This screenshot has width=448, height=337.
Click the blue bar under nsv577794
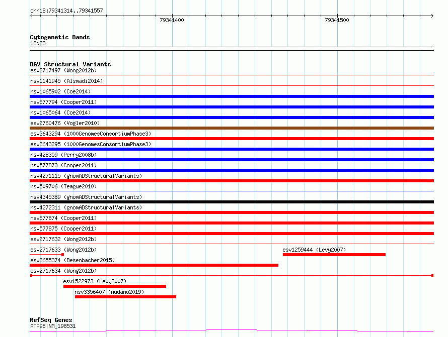[x=232, y=107]
